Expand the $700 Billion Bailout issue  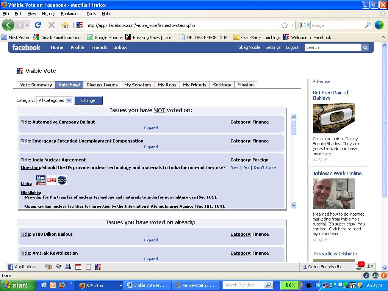coord(151,240)
